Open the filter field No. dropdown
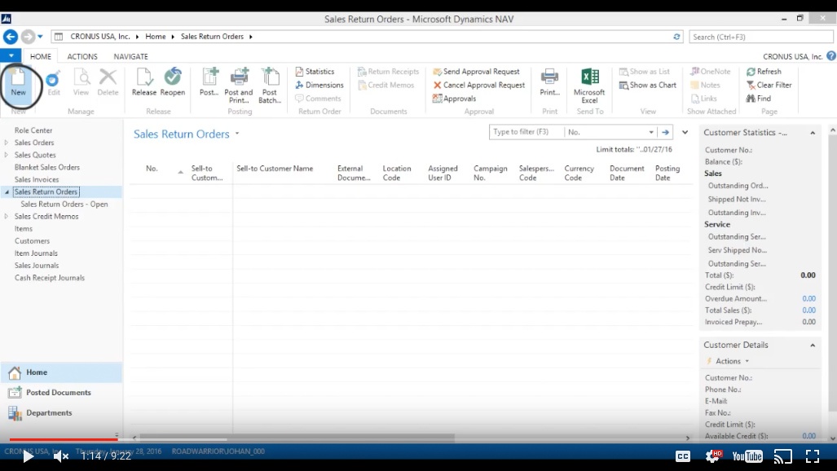Viewport: 837px width, 471px height. 651,132
